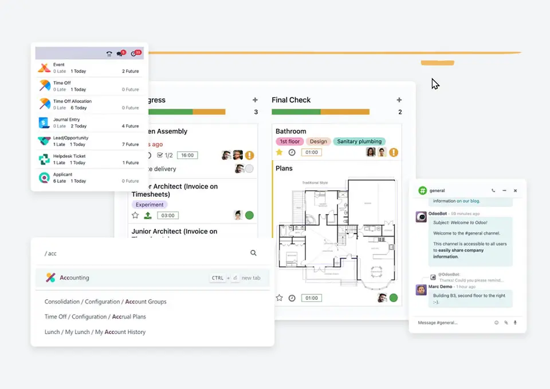Click the emoji icon in message box
This screenshot has width=550, height=389.
point(496,323)
